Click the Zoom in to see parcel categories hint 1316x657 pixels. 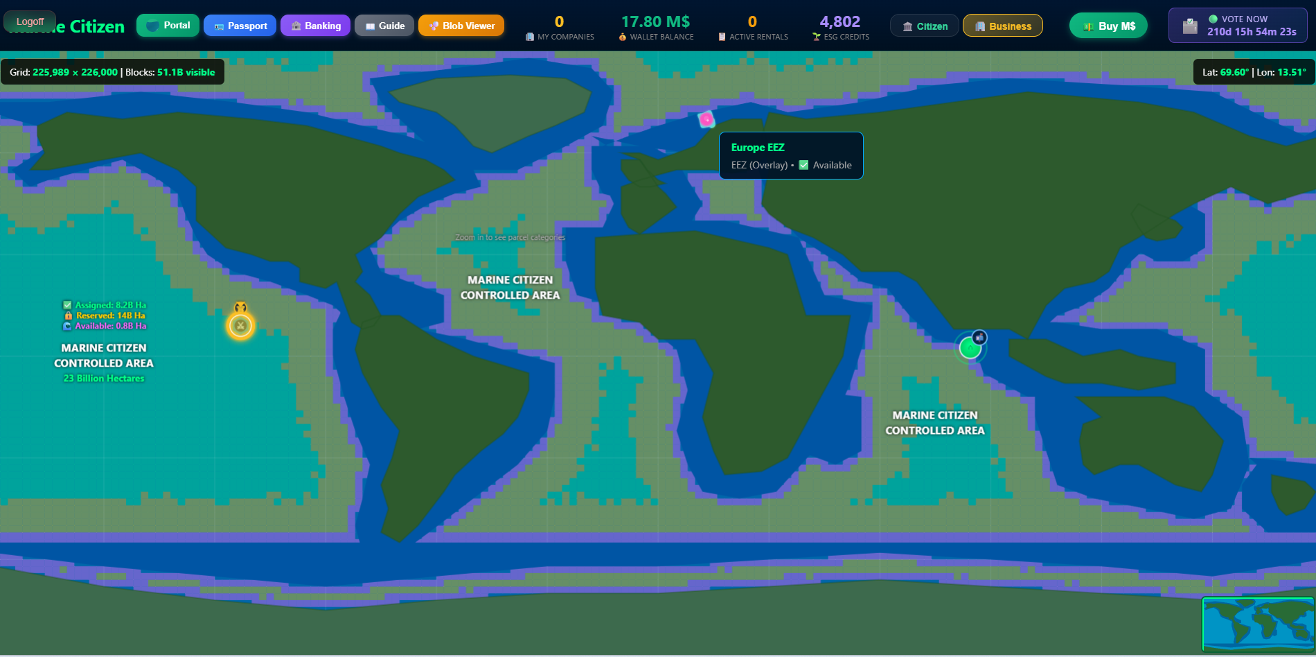coord(510,237)
